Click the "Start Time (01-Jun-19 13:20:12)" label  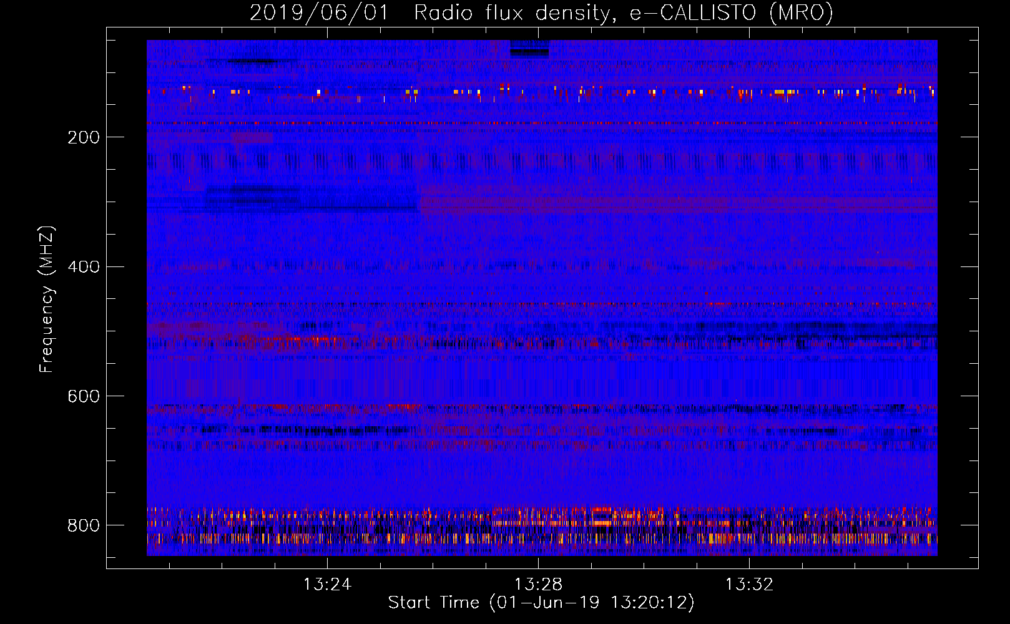(x=541, y=603)
